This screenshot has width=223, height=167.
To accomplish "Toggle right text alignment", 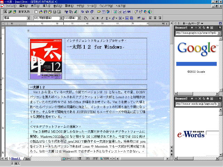I will (x=160, y=18).
